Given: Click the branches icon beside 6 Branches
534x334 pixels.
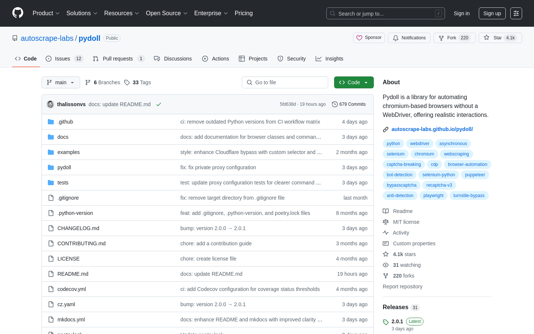Looking at the screenshot, I should [x=88, y=82].
